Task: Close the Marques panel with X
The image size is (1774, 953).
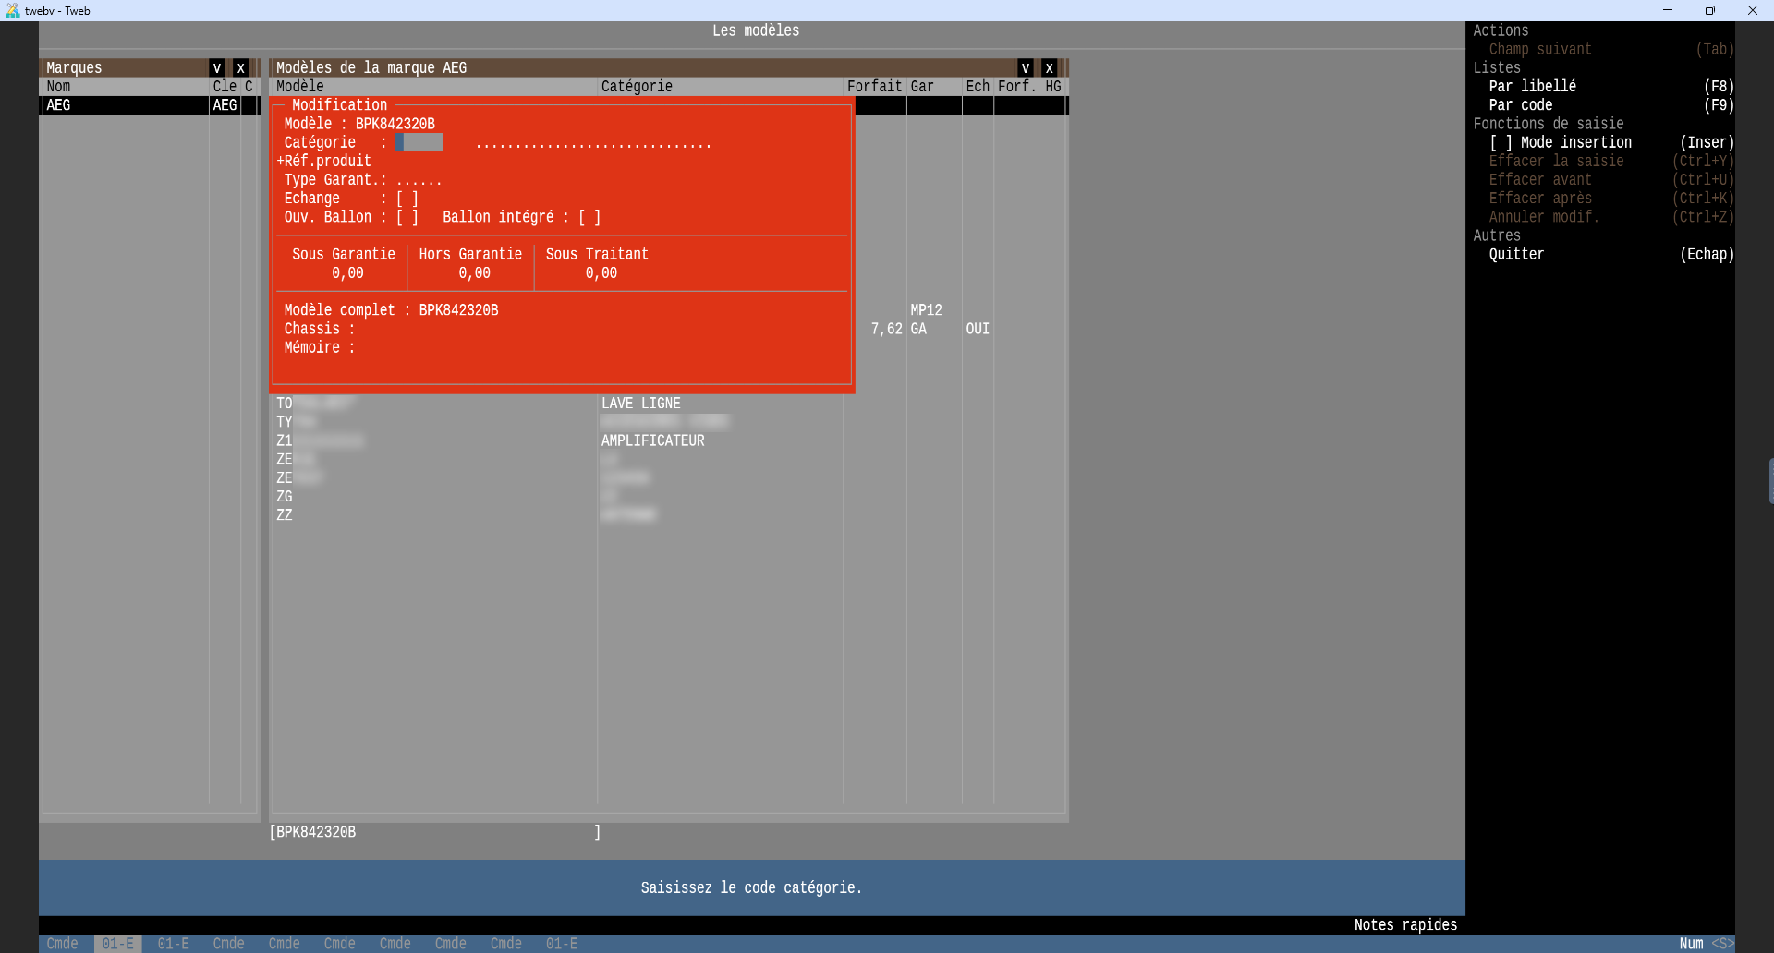Action: 241,68
